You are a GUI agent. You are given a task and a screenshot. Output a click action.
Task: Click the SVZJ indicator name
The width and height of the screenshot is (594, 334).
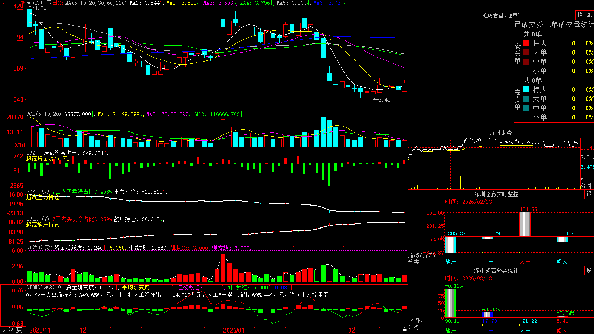(32, 153)
